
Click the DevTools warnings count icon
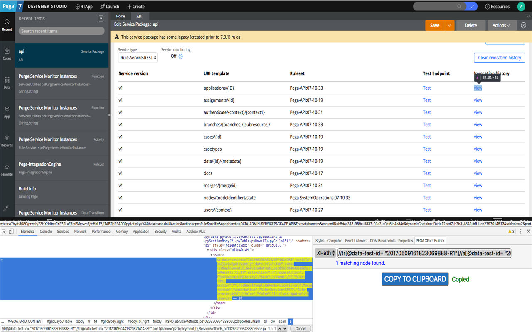point(511,232)
